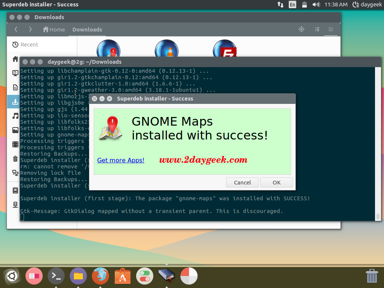The width and height of the screenshot is (384, 288).
Task: Open the 11:38 AM clock menu
Action: pyautogui.click(x=336, y=4)
